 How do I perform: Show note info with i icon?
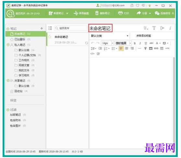click(170, 28)
